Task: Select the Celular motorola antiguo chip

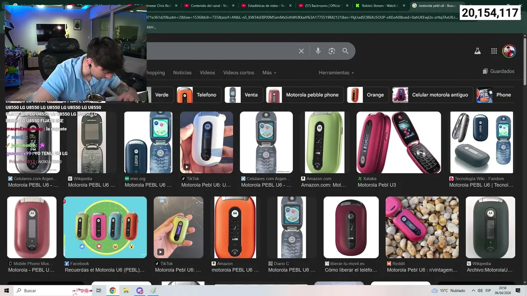Action: click(x=432, y=95)
